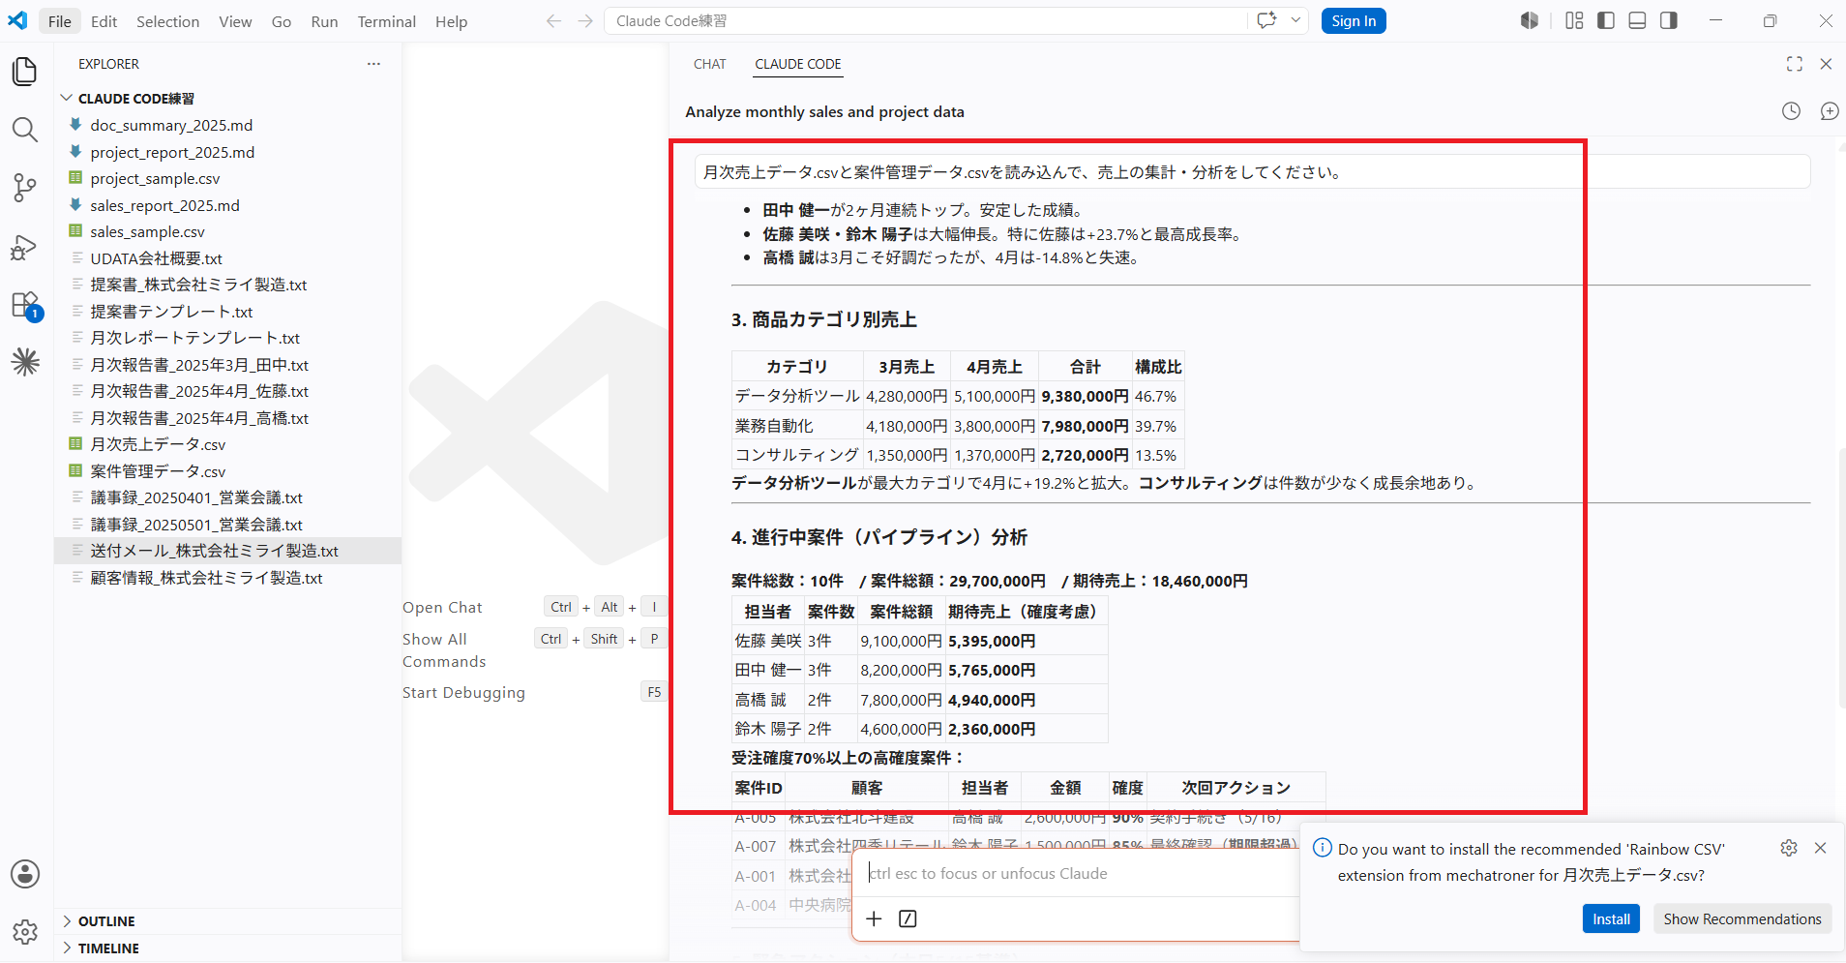
Task: Open 案件管理データ.csv file
Action: (158, 471)
